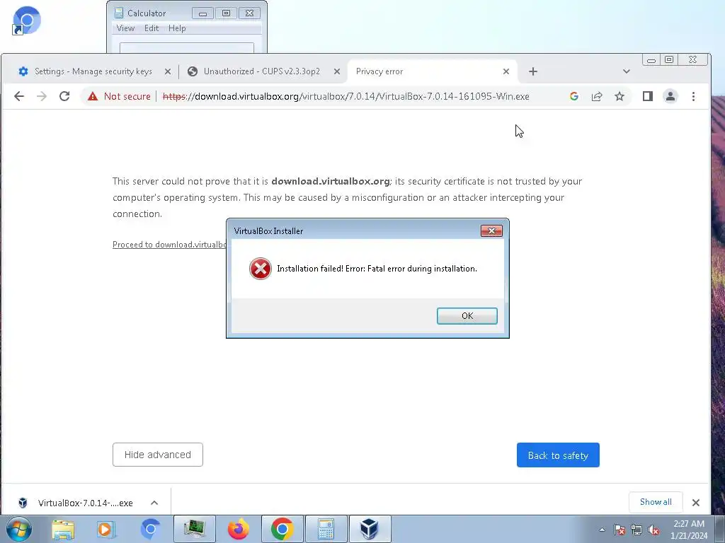Expand the VirtualBox download options chevron
This screenshot has height=543, width=725.
coord(154,503)
